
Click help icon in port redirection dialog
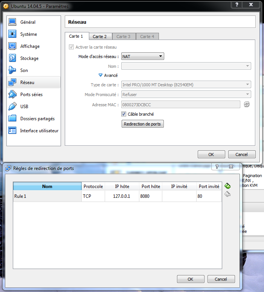[217, 167]
